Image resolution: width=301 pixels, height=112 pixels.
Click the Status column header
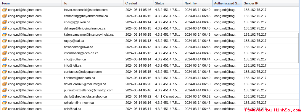pos(168,3)
